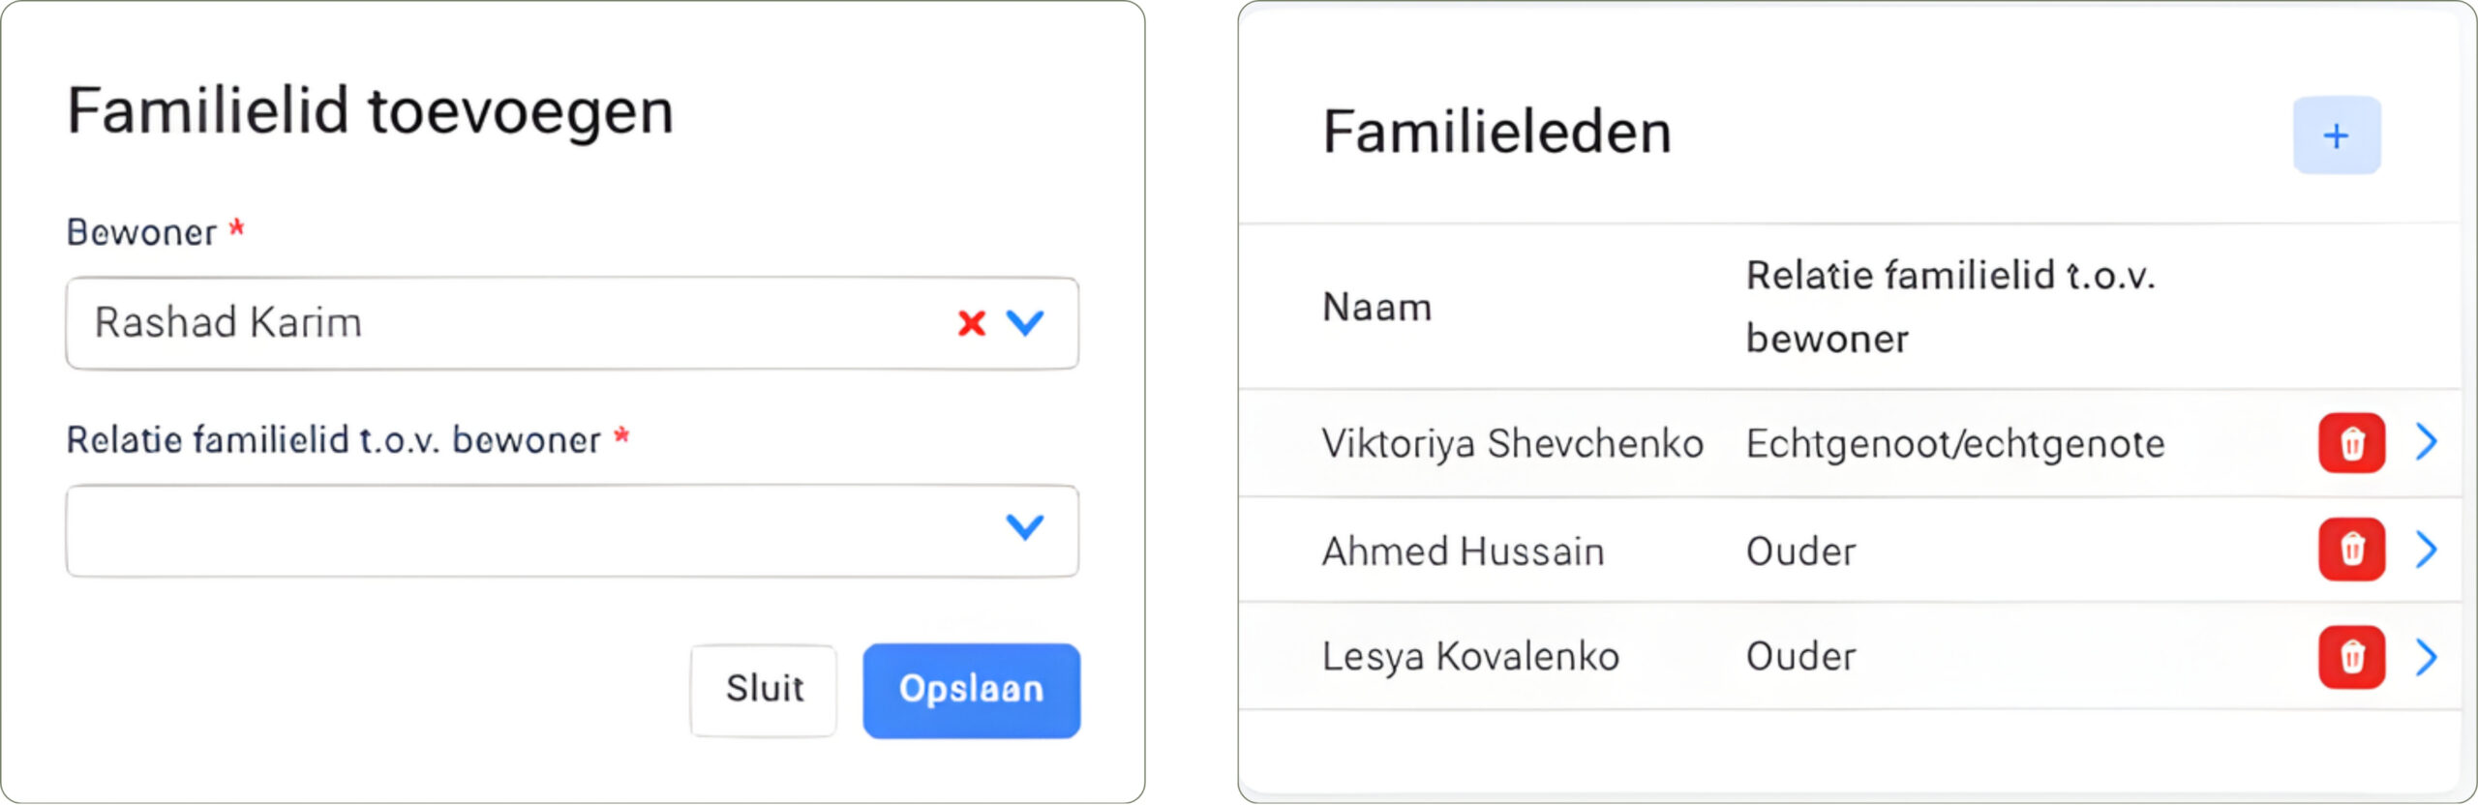Select the row for Ahmed Hussain
This screenshot has width=2478, height=805.
(x=1465, y=551)
